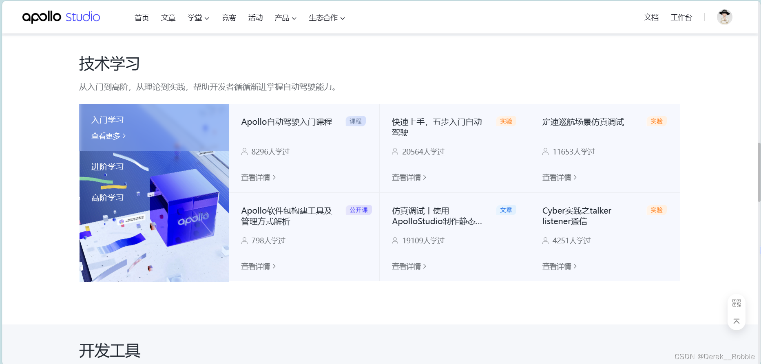Click person icon beside 8296人学过
The width and height of the screenshot is (761, 364).
pos(245,152)
